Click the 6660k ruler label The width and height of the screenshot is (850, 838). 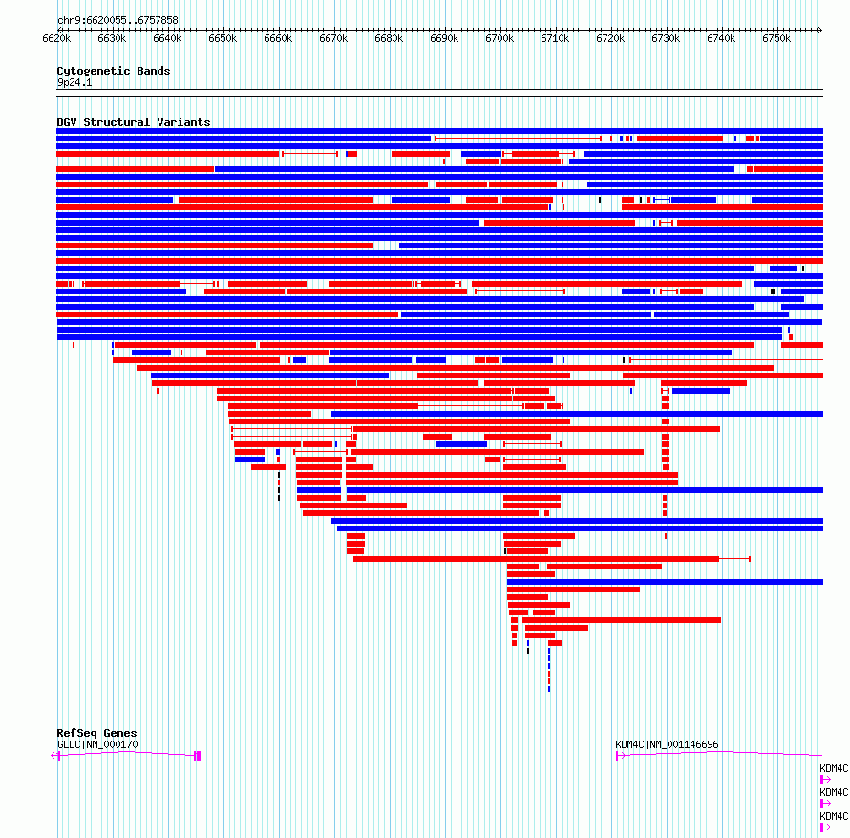tap(278, 38)
